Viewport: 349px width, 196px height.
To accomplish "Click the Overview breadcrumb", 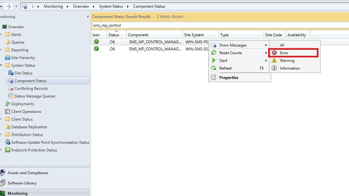I will (x=81, y=6).
